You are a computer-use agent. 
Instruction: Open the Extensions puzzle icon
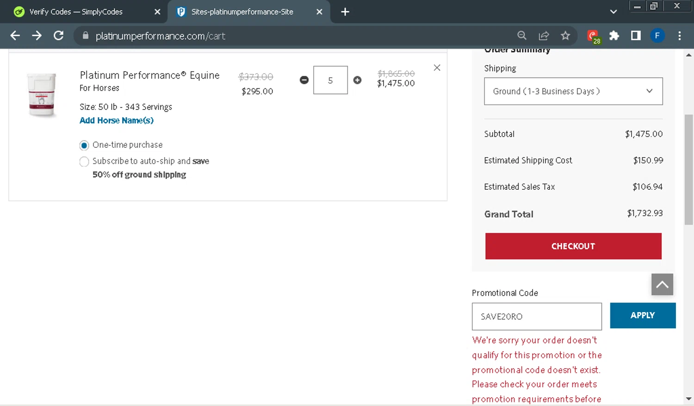tap(614, 36)
